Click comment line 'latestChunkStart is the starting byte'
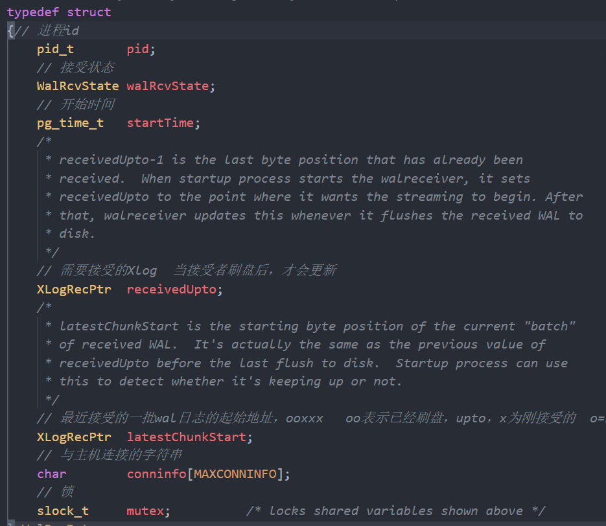Screen dimensions: 606x526 point(310,326)
